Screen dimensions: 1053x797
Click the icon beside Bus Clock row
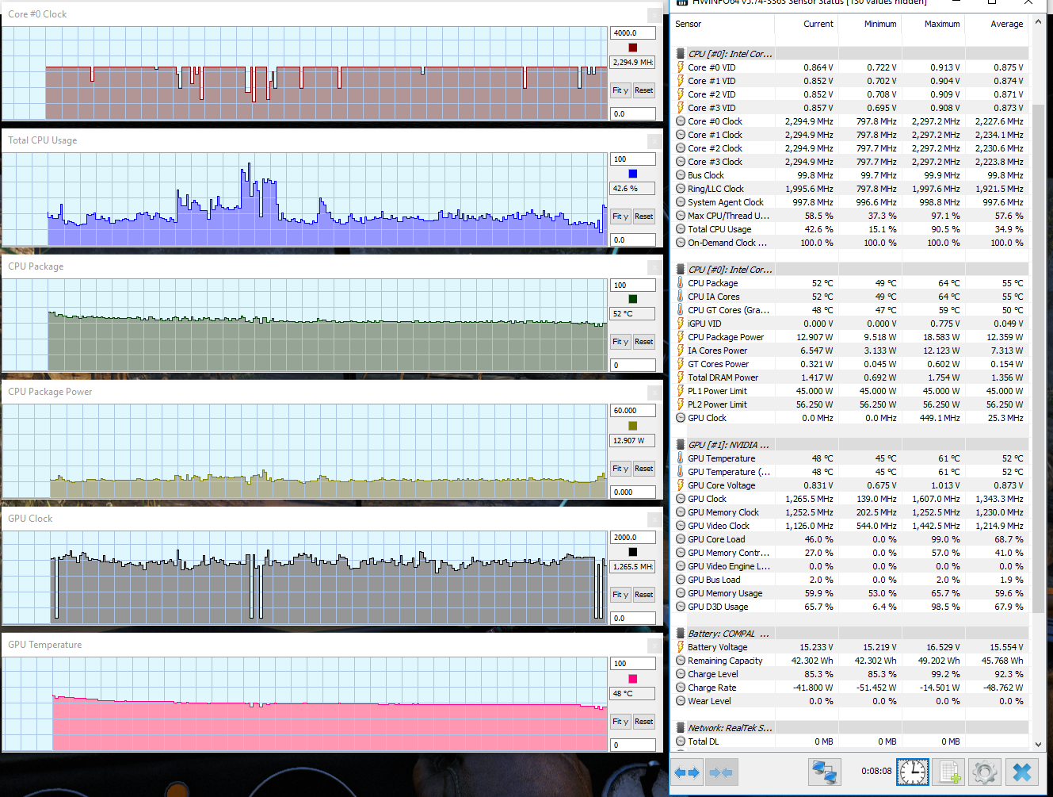680,175
